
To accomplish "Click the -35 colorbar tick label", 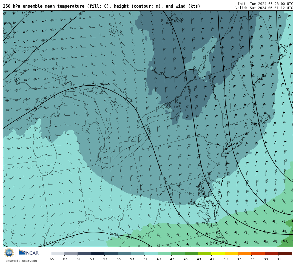I will [251, 259].
